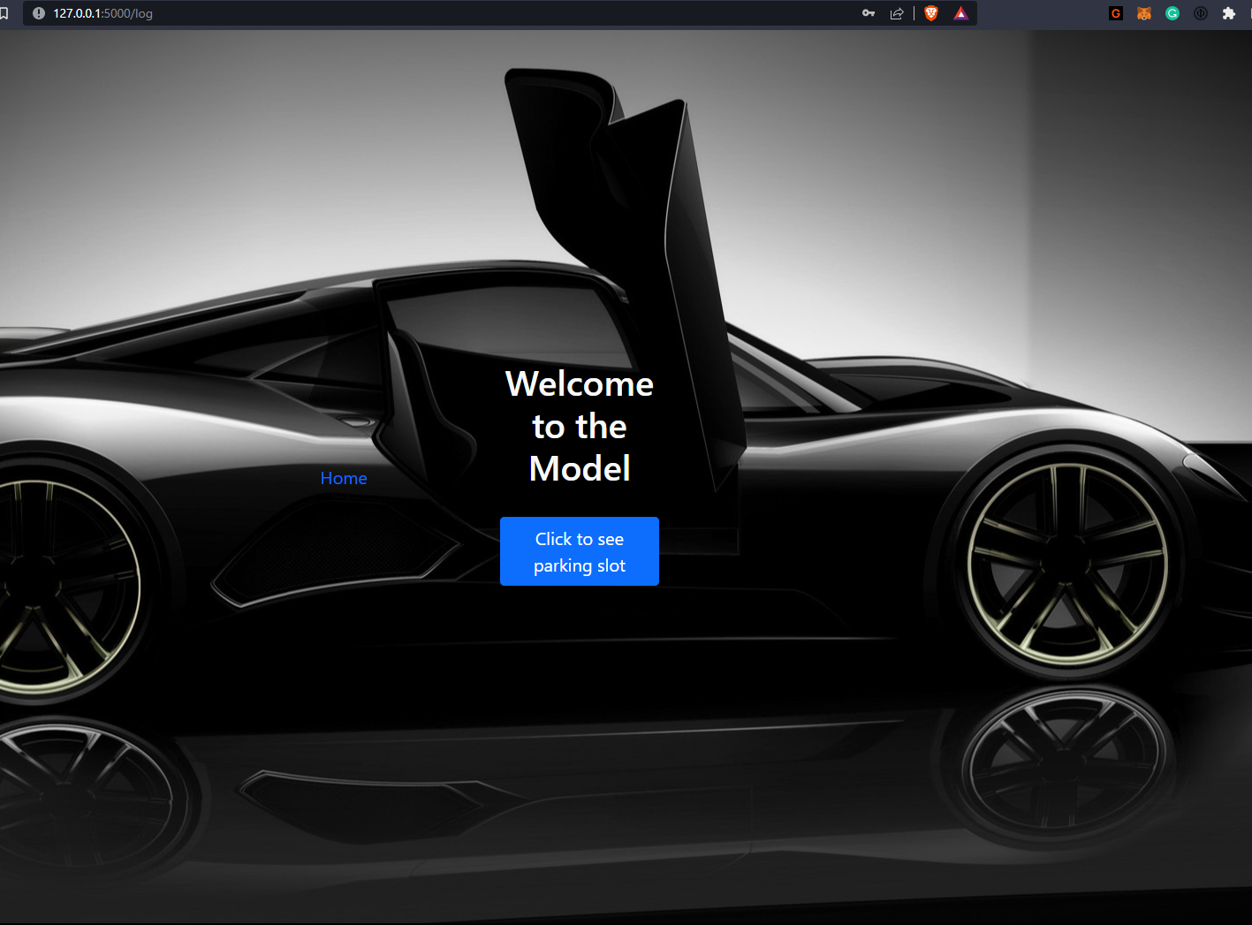Screen dimensions: 1252x925
Task: Click the 'Welcome to the Model' heading
Action: (579, 426)
